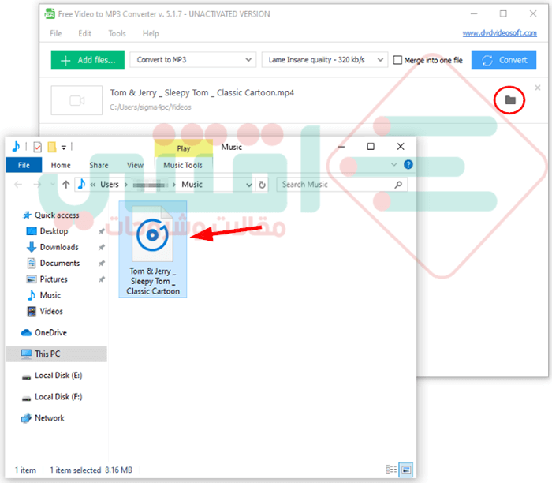Click the Forward arrow in Explorer

[37, 184]
